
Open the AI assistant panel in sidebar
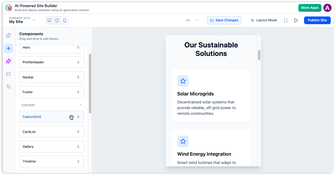point(9,61)
